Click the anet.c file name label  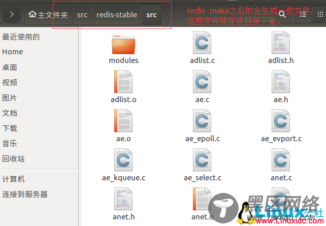(x=281, y=178)
